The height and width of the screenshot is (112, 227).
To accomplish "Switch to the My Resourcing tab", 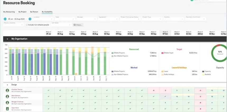I will (x=9, y=12).
